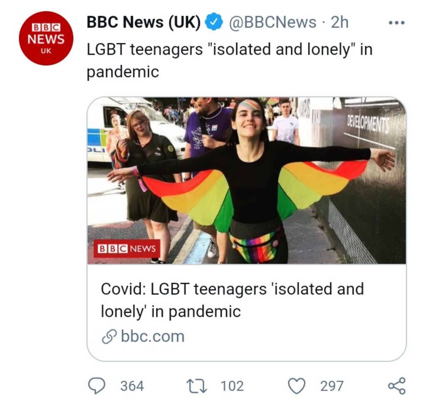Retweet using the retweet arrows icon
This screenshot has height=408, width=426.
pyautogui.click(x=197, y=386)
